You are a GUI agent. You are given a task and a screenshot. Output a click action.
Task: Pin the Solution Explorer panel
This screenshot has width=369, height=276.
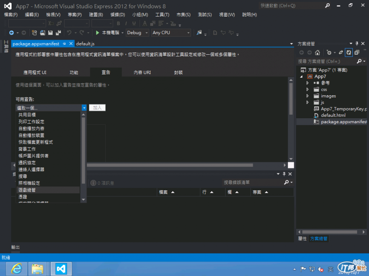pyautogui.click(x=357, y=44)
